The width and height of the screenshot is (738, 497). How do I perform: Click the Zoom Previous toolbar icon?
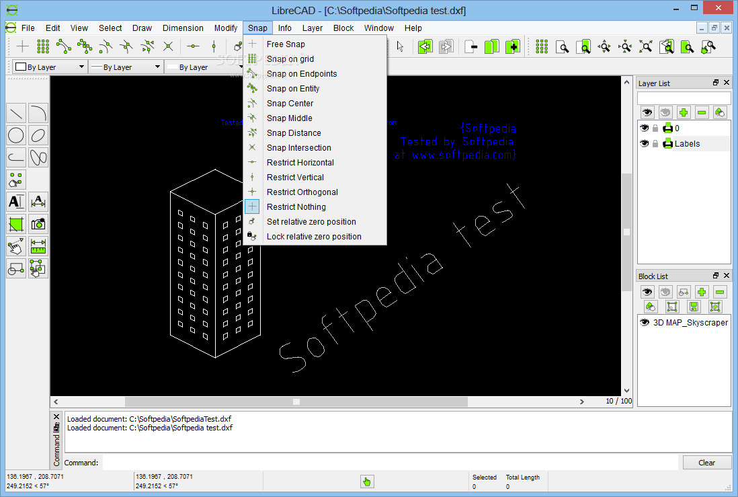(667, 46)
